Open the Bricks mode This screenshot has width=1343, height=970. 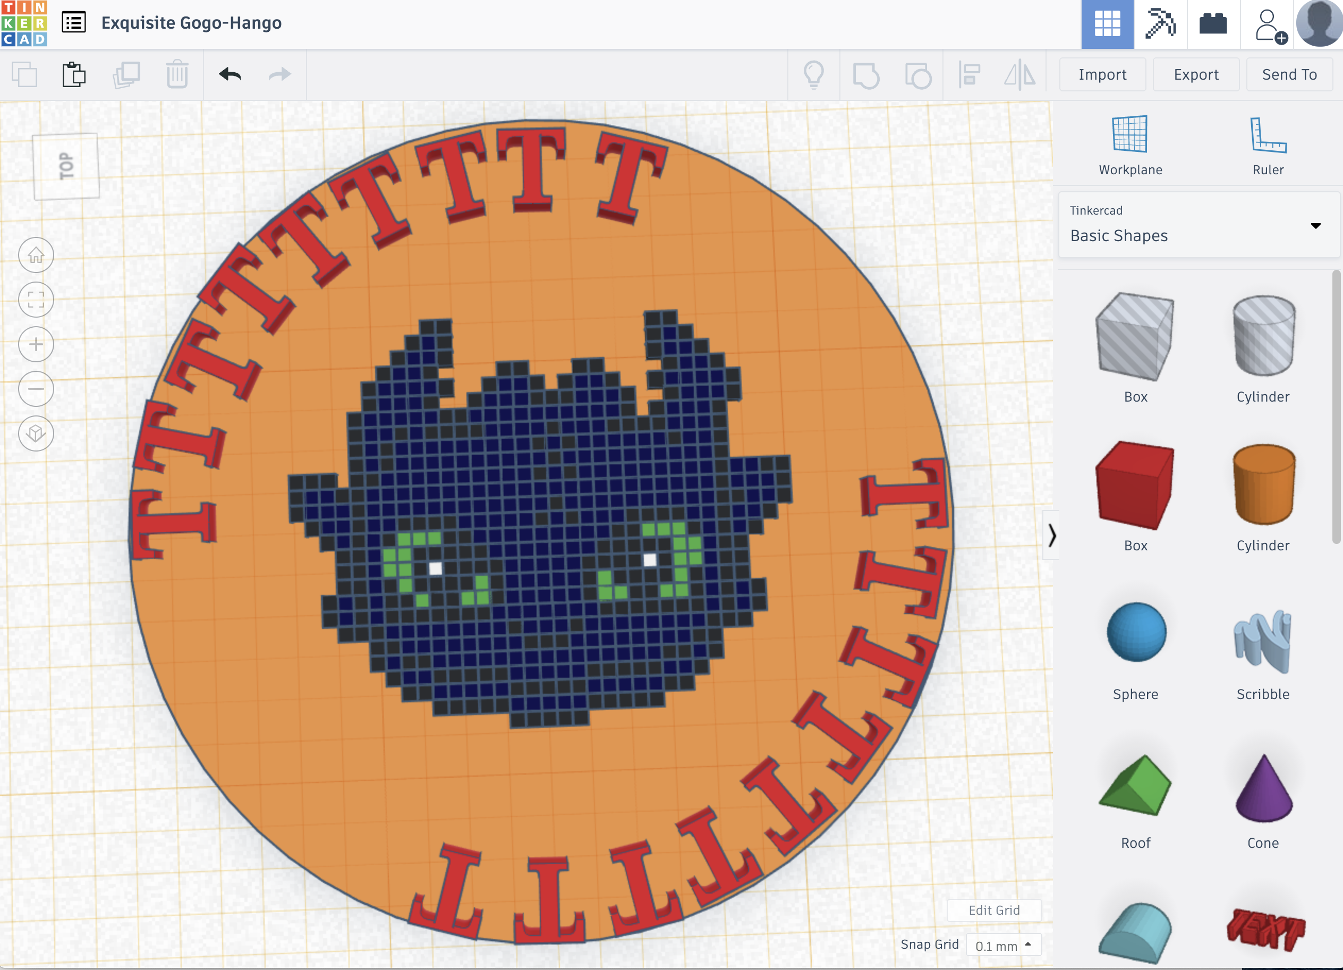[1213, 24]
